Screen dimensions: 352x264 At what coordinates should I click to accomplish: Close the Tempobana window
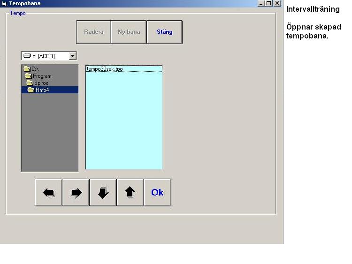[x=277, y=3]
